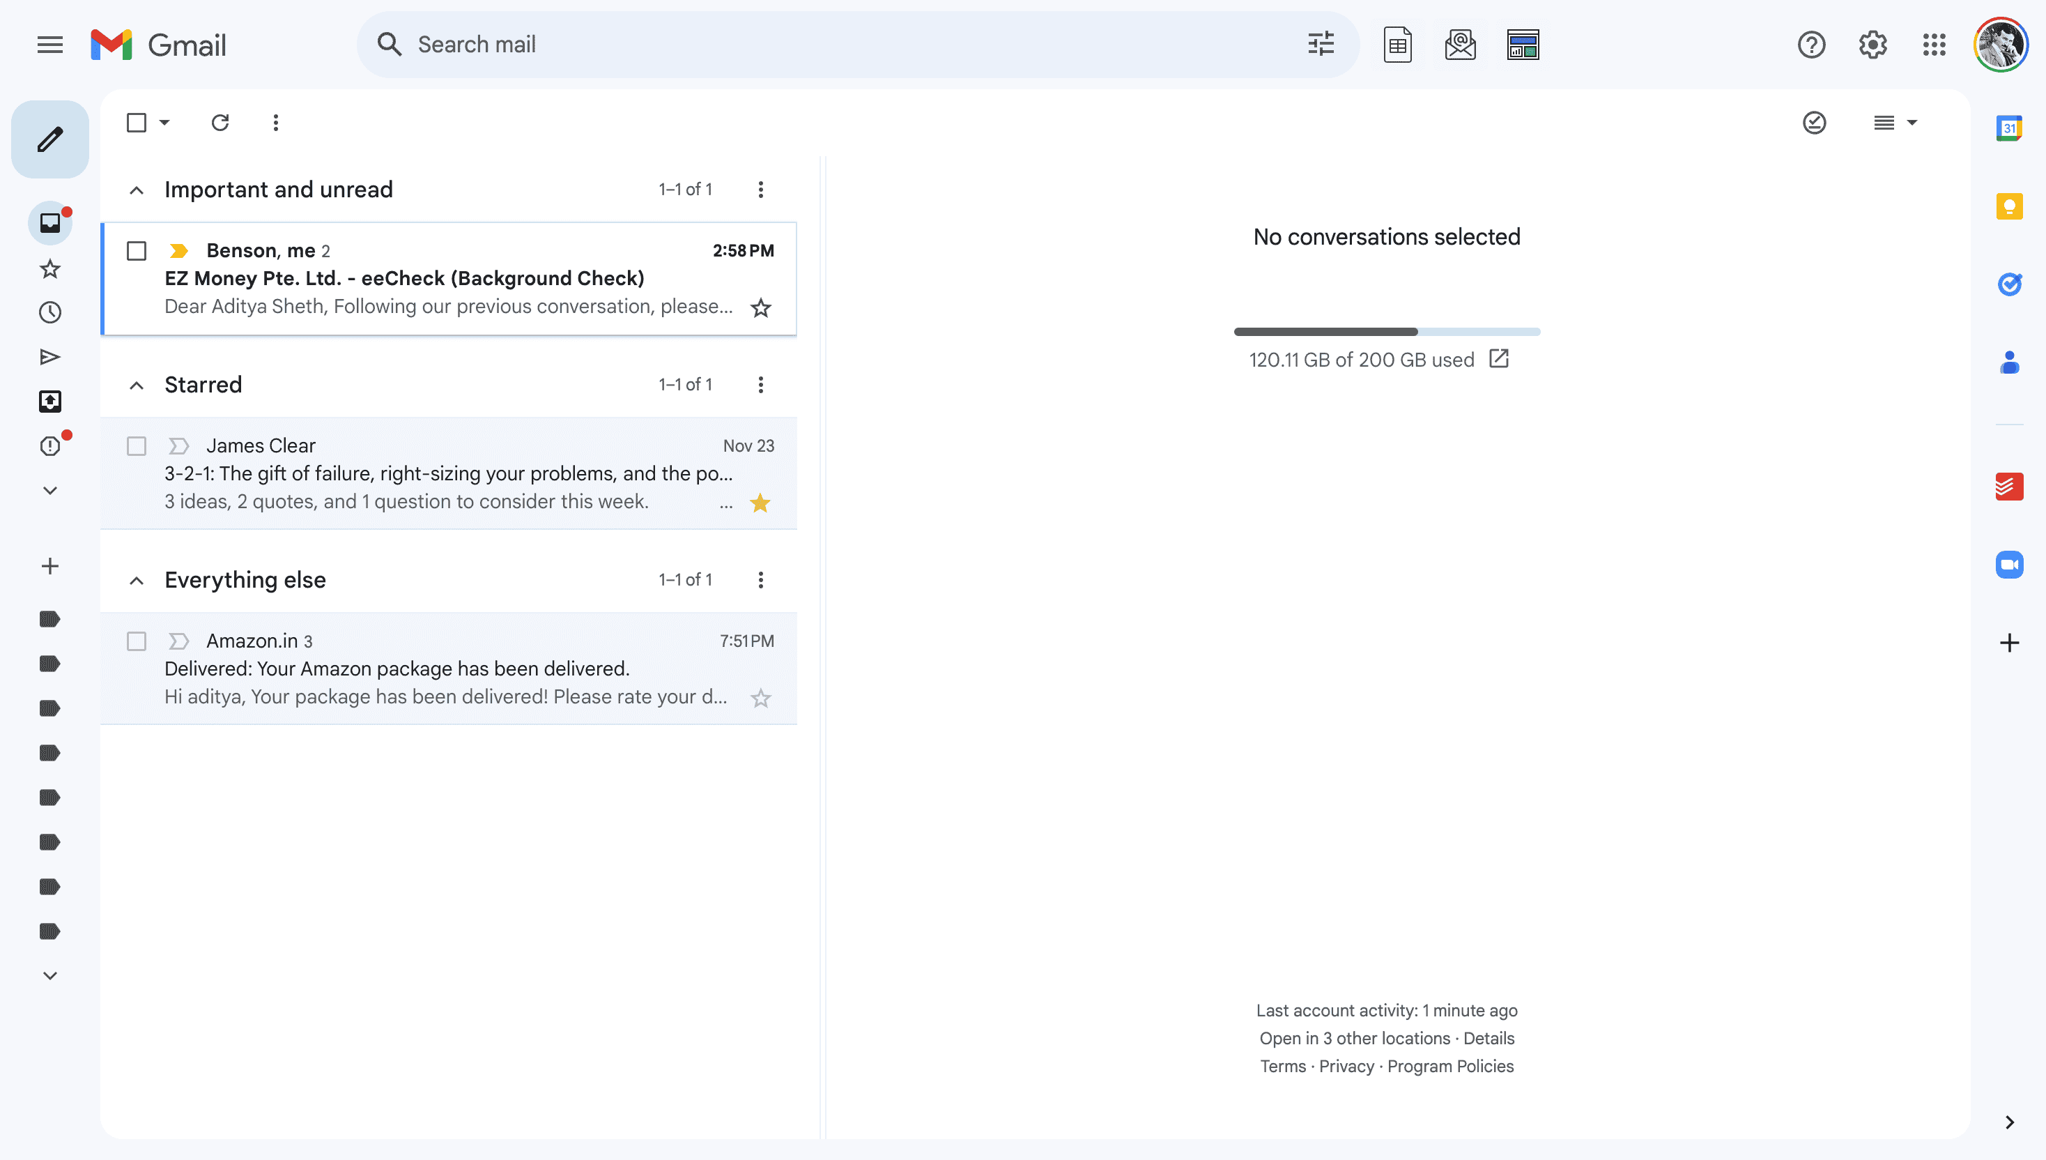Open the Starred section overflow menu

pyautogui.click(x=760, y=384)
